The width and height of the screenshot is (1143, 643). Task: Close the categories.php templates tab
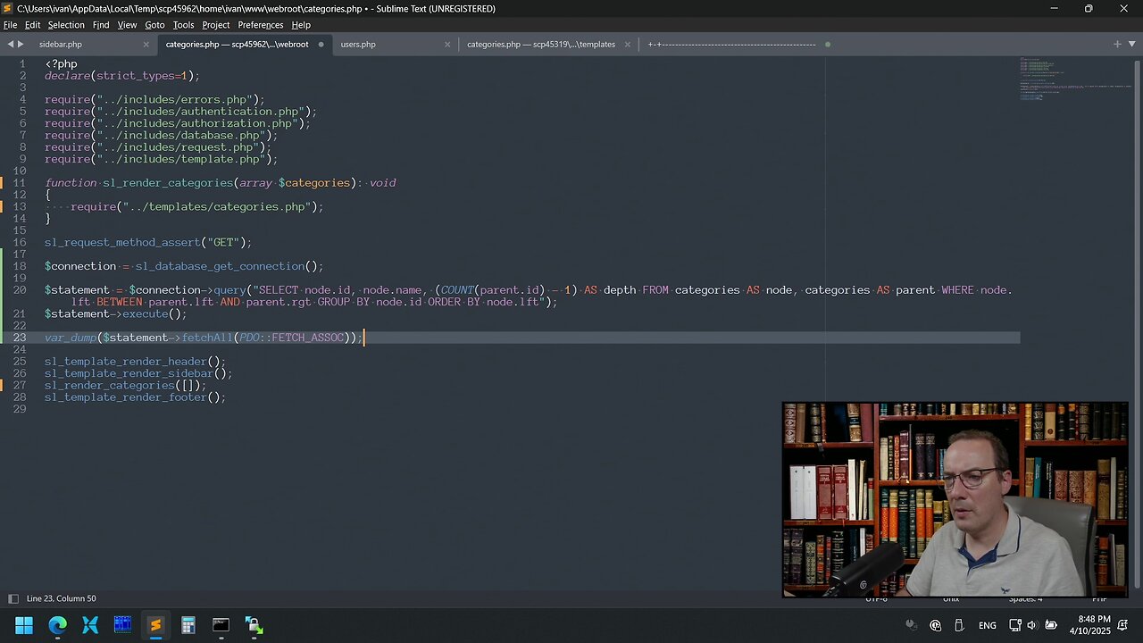[628, 45]
